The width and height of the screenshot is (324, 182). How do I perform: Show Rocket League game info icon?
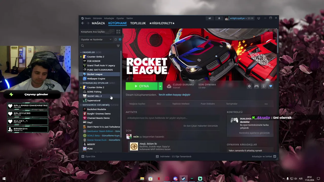tap(264, 86)
